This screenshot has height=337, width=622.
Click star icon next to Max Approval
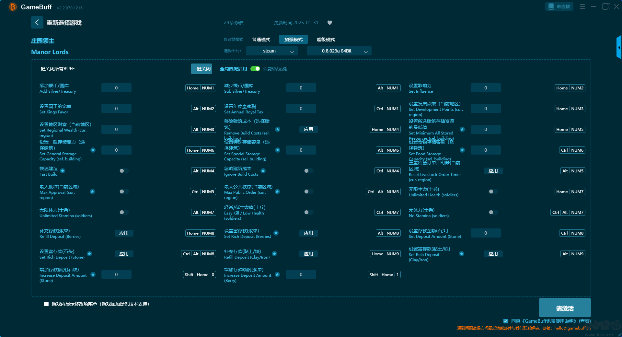pos(92,192)
